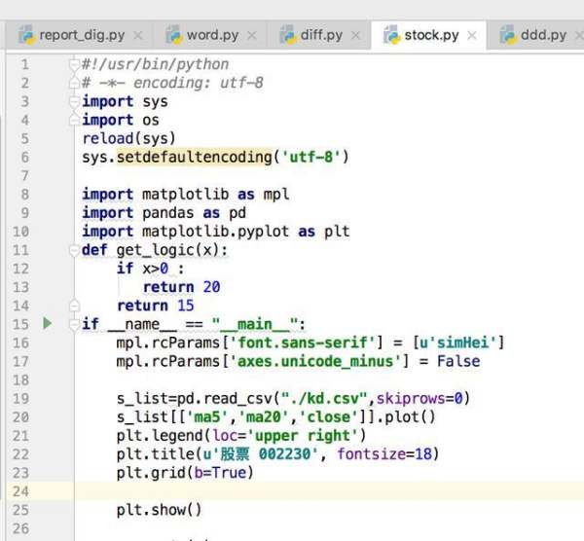
Task: Close the report_dig.py tab
Action: (x=138, y=35)
